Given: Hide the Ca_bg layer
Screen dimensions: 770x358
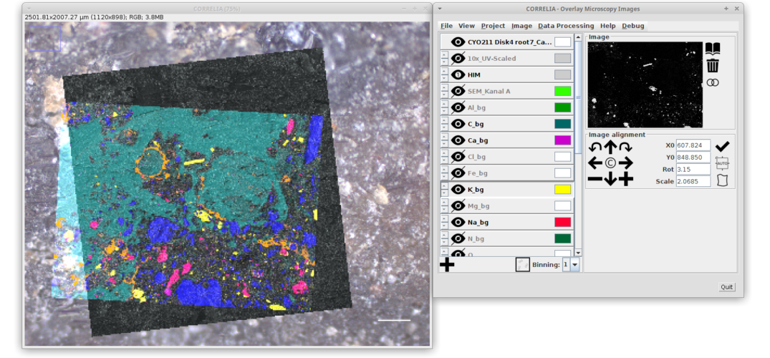Looking at the screenshot, I should coord(458,140).
